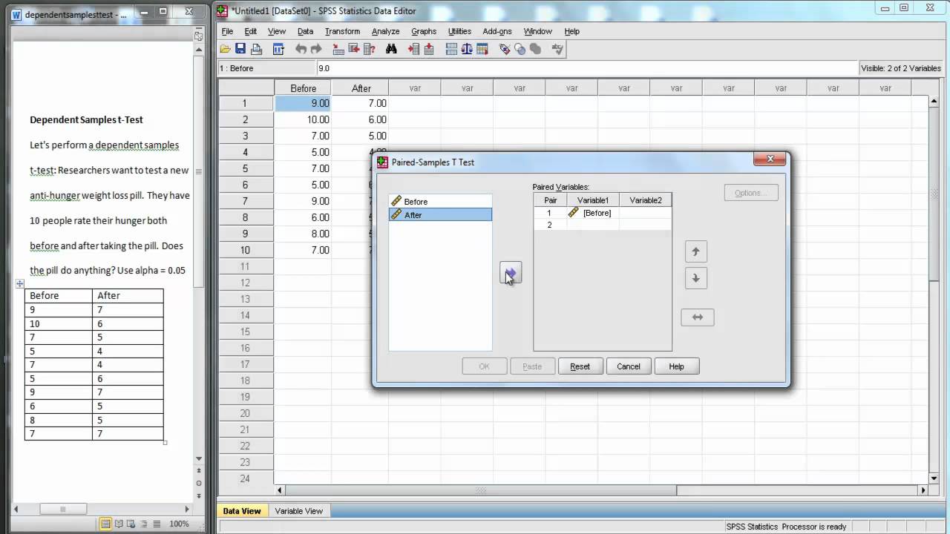This screenshot has height=534, width=950.
Task: Click the Word horizontal scrollbar right arrow
Action: click(x=187, y=510)
